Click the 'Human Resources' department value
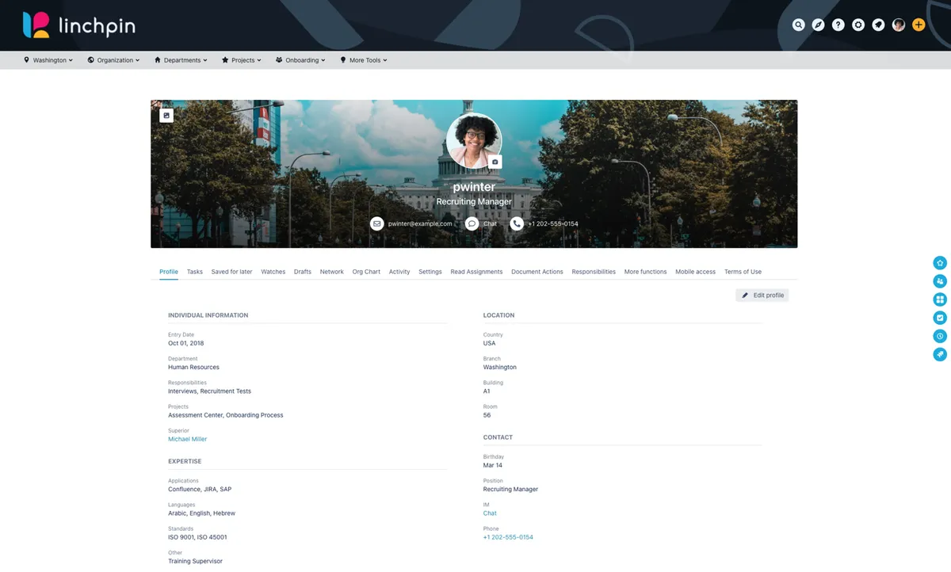Screen dimensions: 951x572 click(x=193, y=368)
